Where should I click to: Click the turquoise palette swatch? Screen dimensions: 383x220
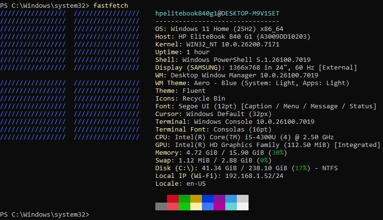(231, 206)
